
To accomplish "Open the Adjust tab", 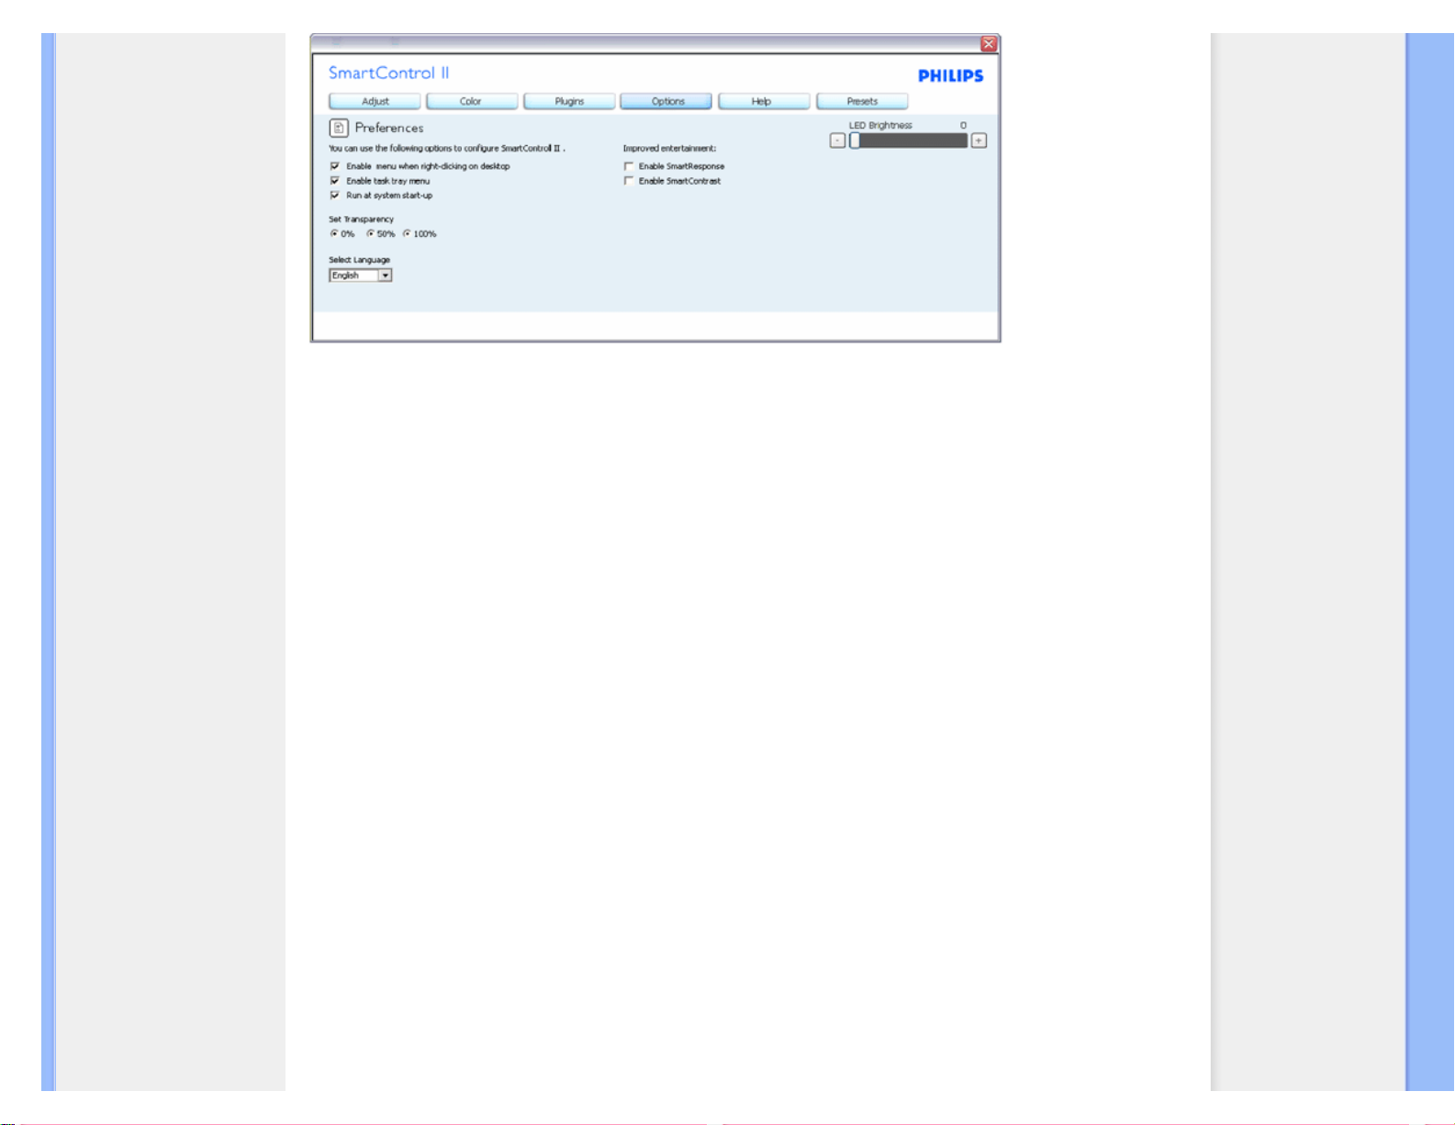I will click(375, 101).
